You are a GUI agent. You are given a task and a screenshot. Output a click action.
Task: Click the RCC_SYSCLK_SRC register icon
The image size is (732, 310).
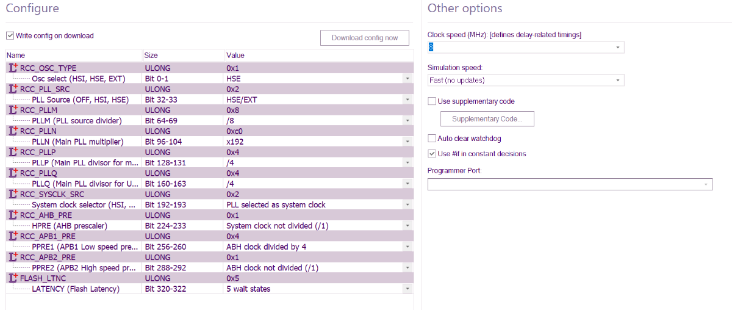point(13,194)
